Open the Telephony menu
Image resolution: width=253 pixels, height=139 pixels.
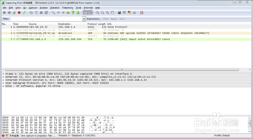pyautogui.click(x=68, y=8)
